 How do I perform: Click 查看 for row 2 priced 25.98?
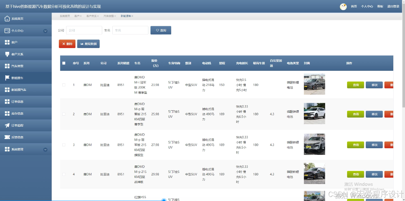pyautogui.click(x=356, y=114)
